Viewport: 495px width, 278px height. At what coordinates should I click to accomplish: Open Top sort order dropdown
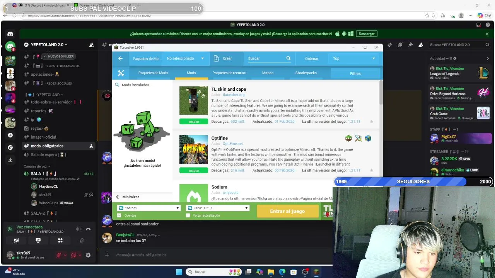click(x=354, y=58)
